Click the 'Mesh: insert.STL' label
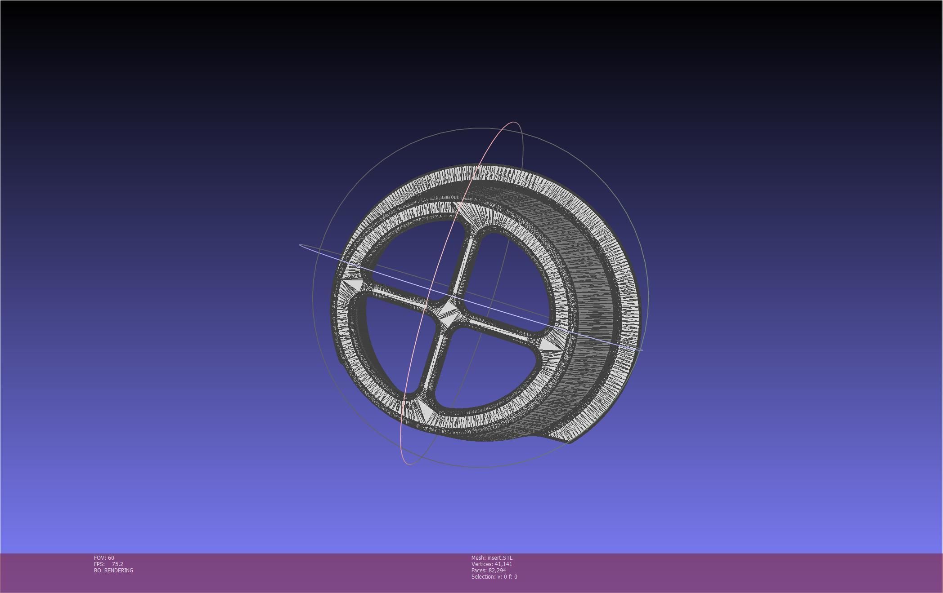The image size is (943, 593). pyautogui.click(x=492, y=558)
